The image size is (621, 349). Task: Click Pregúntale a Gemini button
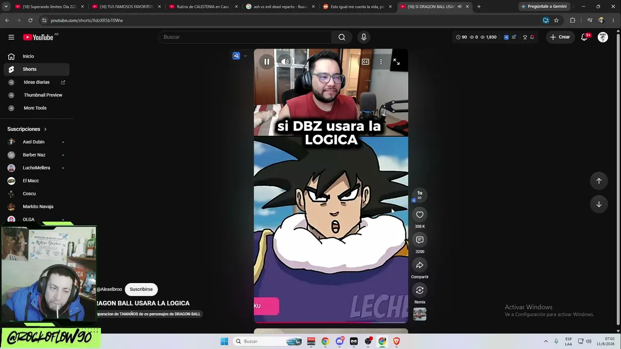pyautogui.click(x=543, y=7)
